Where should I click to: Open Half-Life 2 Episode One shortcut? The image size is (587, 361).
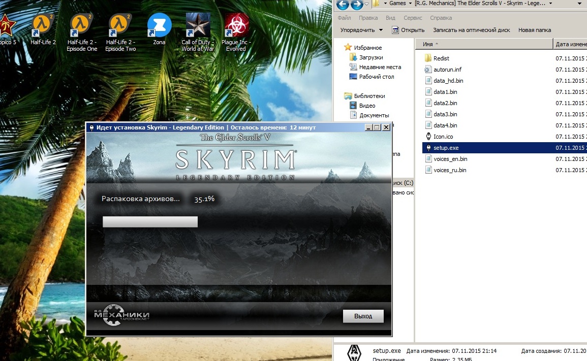pos(82,32)
